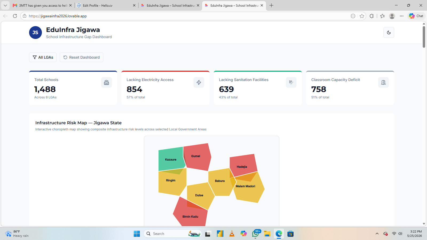The width and height of the screenshot is (427, 240).
Task: Click the 1,488 total schools value
Action: coord(45,89)
